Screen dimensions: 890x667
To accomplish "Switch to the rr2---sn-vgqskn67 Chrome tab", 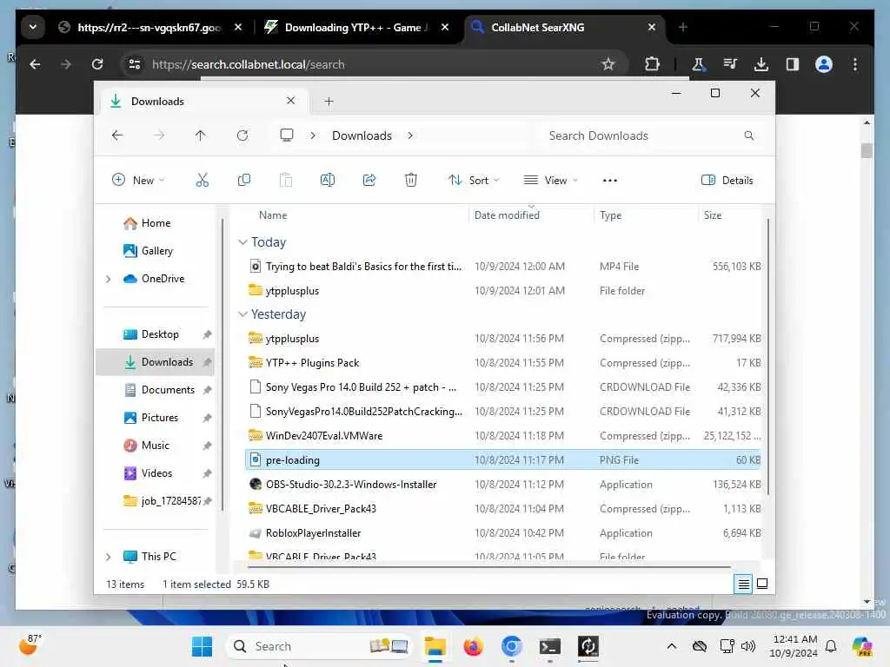I will [x=150, y=27].
